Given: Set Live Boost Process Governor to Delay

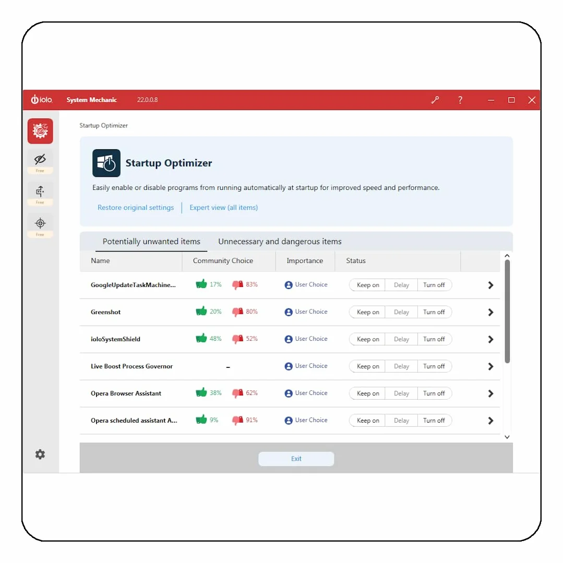Looking at the screenshot, I should click(401, 366).
